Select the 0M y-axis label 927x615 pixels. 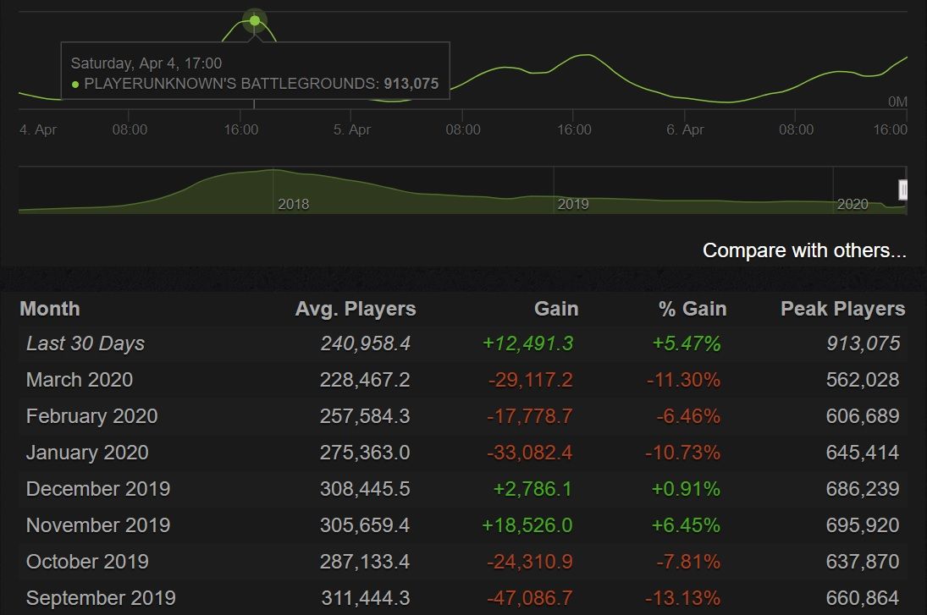(897, 102)
